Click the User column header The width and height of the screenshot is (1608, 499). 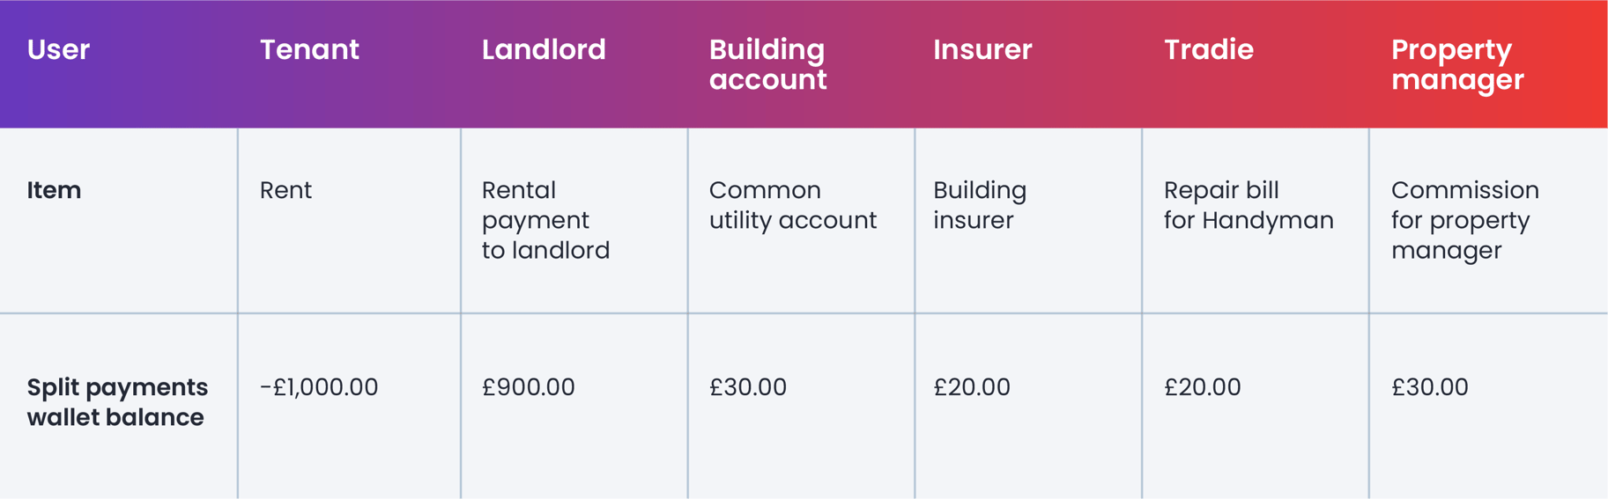[58, 50]
